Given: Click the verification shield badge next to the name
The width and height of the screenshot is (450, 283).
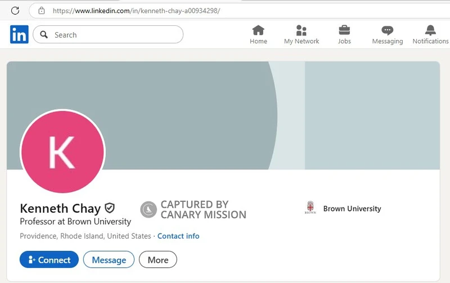Looking at the screenshot, I should pyautogui.click(x=110, y=208).
